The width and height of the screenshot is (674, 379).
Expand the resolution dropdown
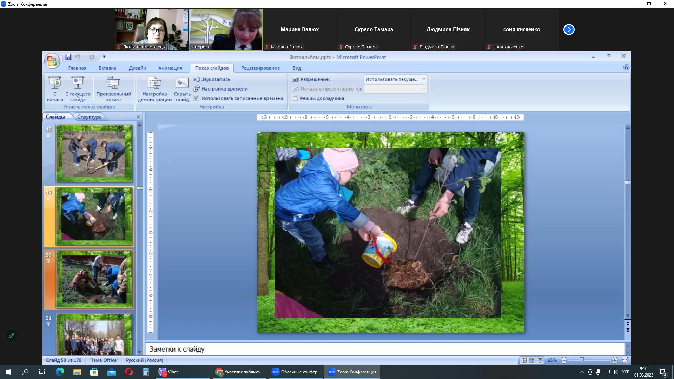(x=424, y=79)
